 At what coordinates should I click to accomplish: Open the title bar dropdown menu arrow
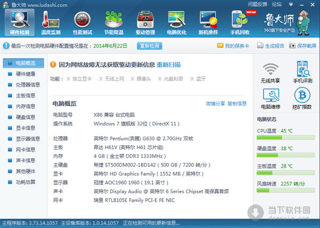pos(291,4)
